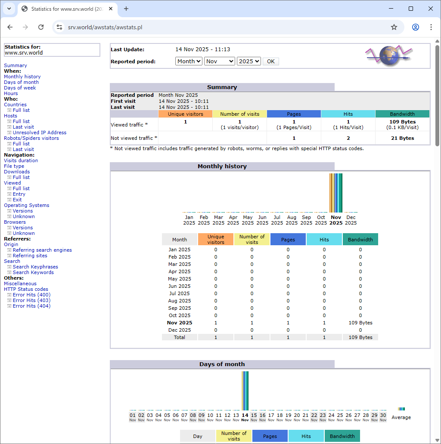This screenshot has height=444, width=441.
Task: Open the Hosts link
Action: coord(10,116)
